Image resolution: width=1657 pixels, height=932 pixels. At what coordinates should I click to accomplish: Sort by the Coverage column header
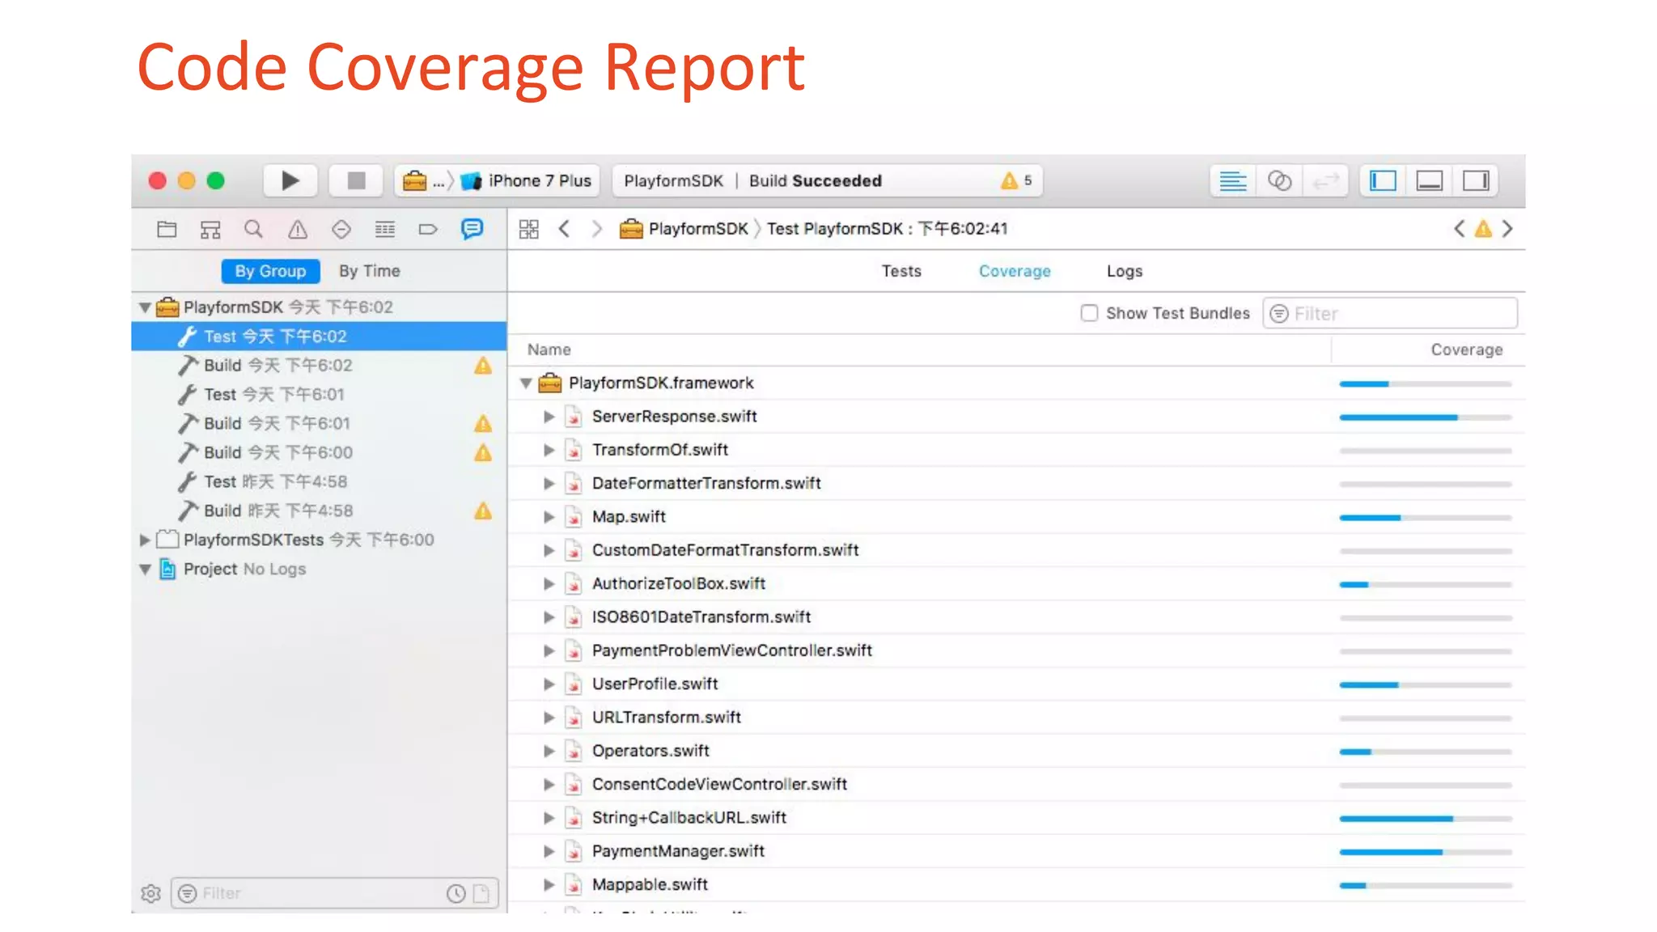click(x=1466, y=349)
